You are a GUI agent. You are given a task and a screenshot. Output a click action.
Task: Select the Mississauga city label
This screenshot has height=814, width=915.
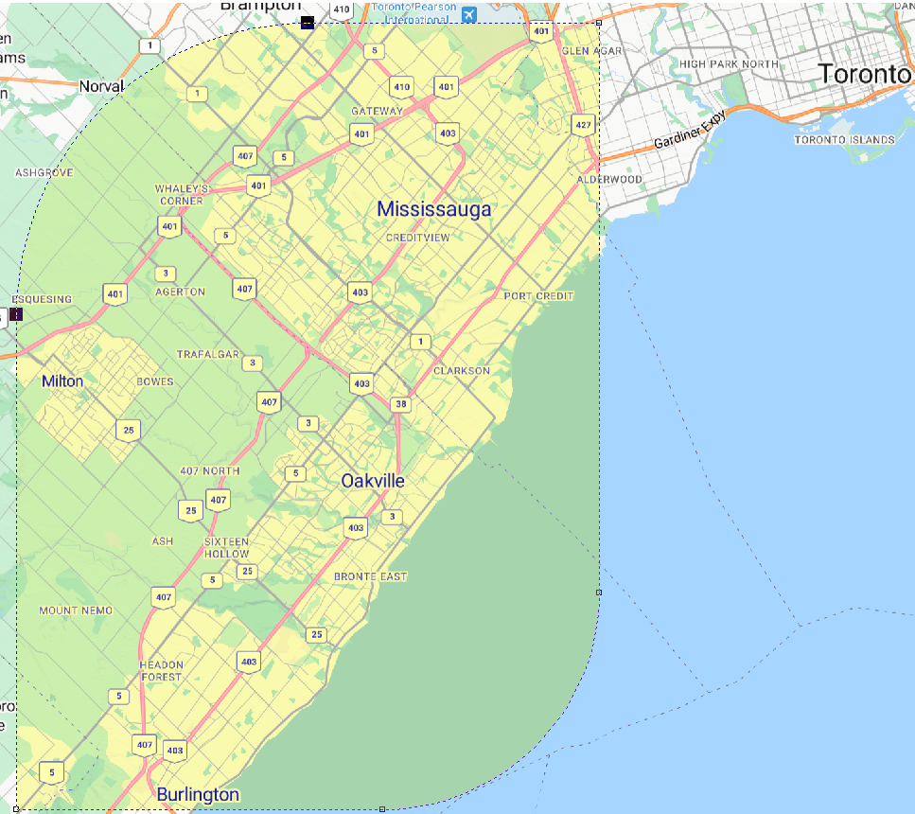(x=433, y=209)
